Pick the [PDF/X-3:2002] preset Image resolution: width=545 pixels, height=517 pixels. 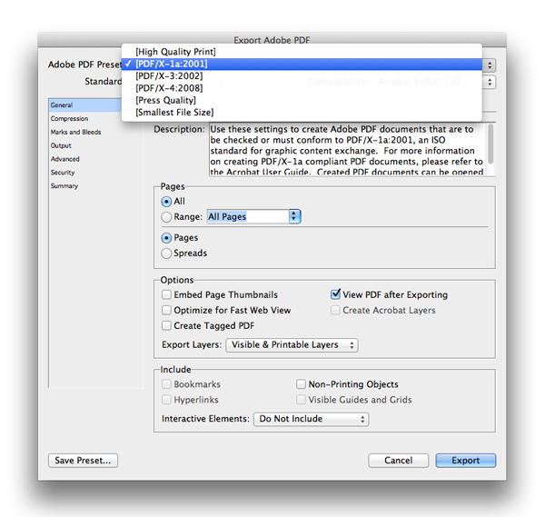tap(302, 76)
